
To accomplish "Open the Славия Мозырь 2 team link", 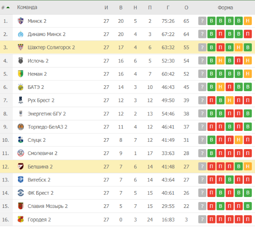I will (48, 206).
